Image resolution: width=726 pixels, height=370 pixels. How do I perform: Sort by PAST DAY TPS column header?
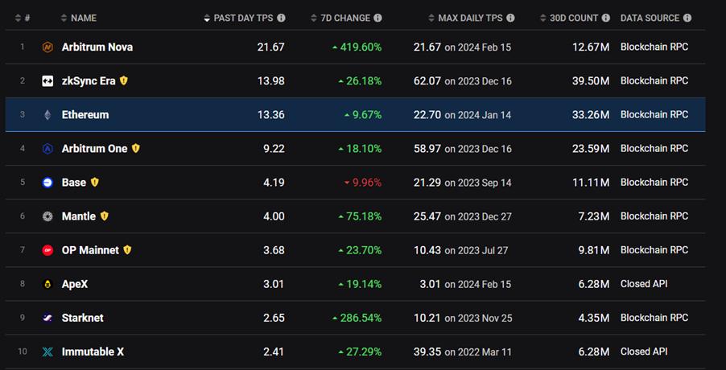click(238, 18)
